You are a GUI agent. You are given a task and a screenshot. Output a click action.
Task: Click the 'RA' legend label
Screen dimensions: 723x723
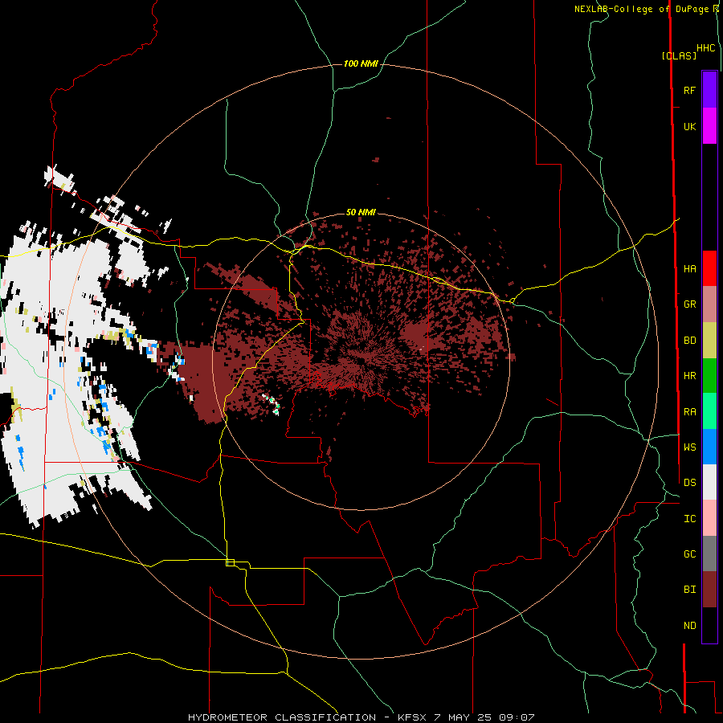point(689,411)
